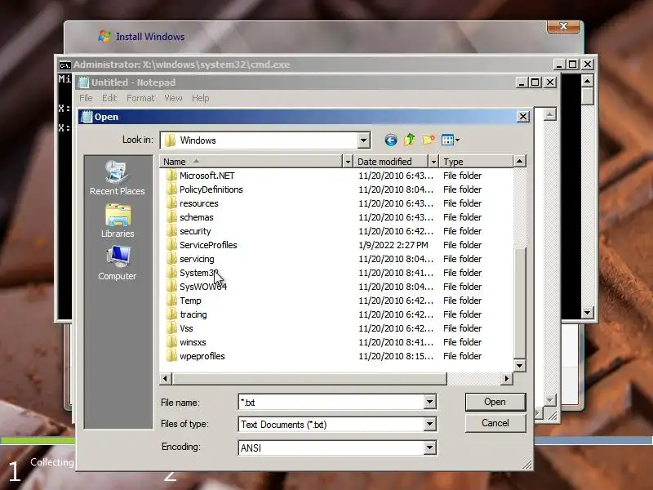
Task: Click the Back navigation icon in Open dialog
Action: pyautogui.click(x=390, y=140)
